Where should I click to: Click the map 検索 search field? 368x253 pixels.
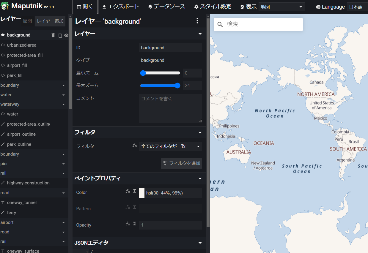[x=258, y=24]
